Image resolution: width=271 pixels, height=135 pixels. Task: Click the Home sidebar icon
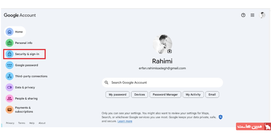point(9,32)
